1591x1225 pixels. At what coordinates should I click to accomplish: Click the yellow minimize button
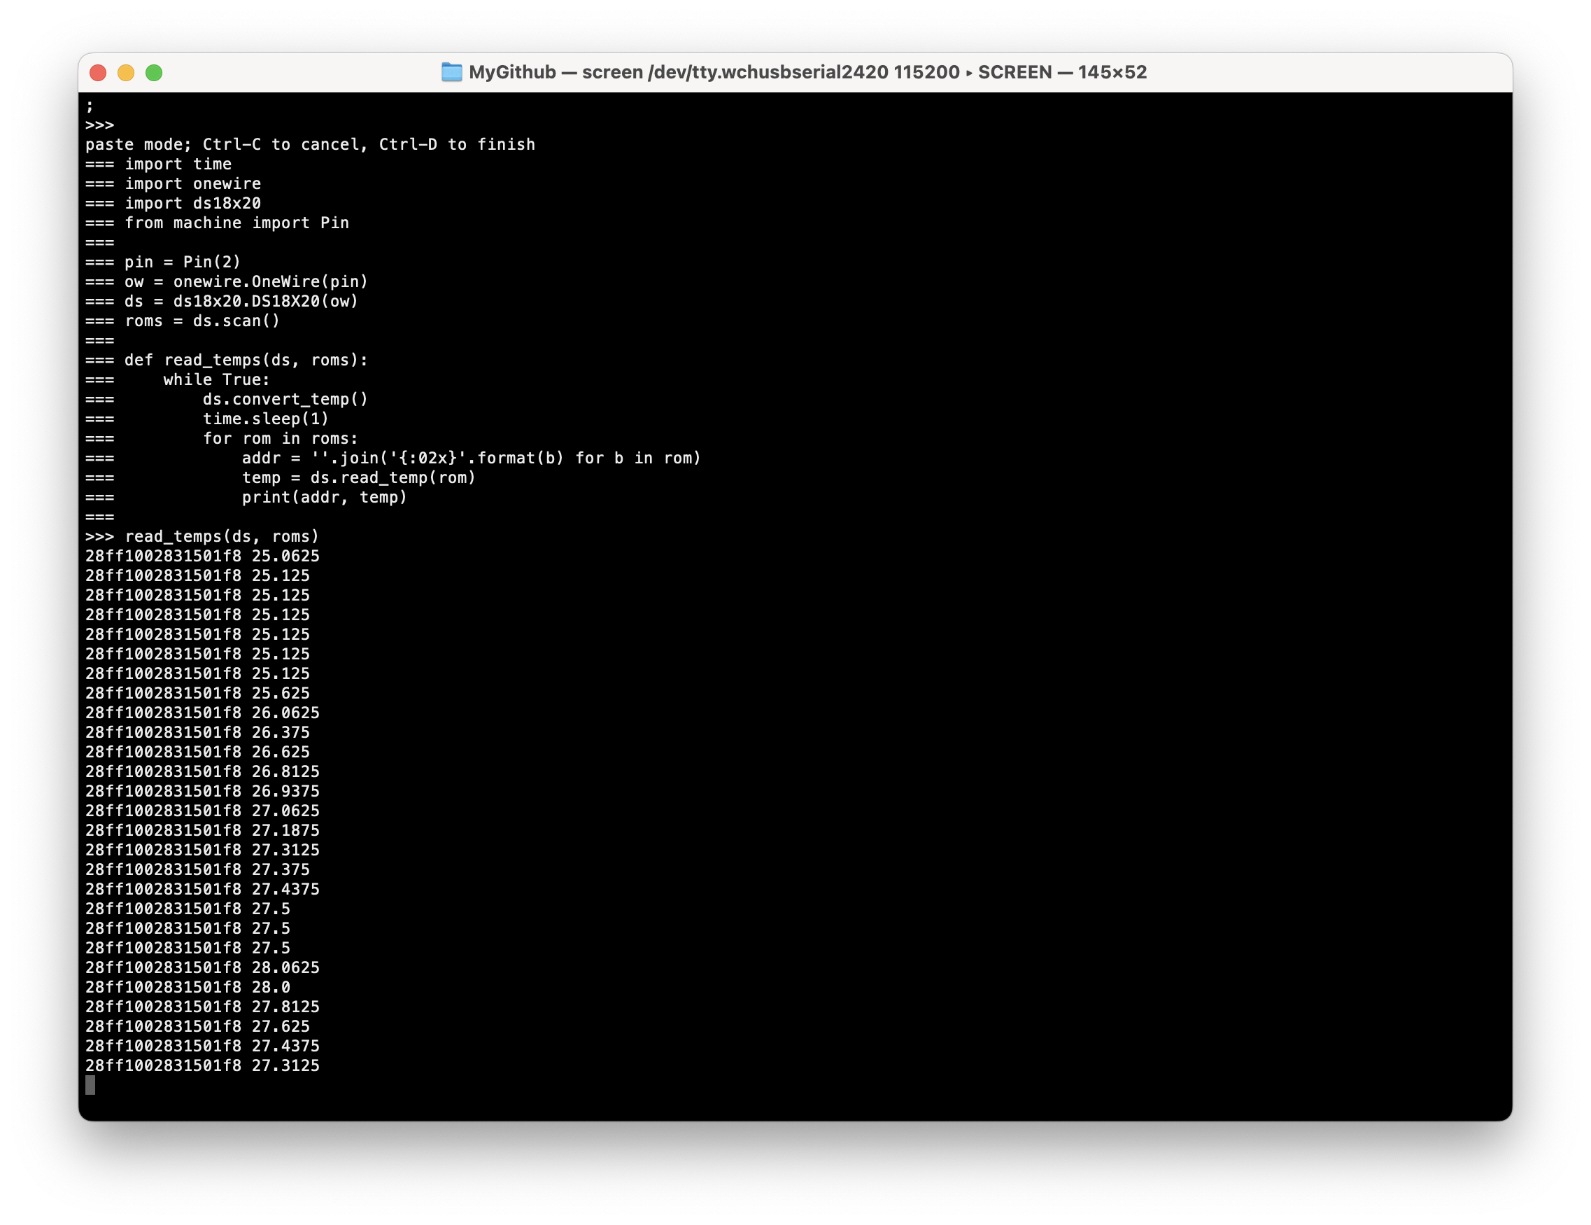coord(127,72)
